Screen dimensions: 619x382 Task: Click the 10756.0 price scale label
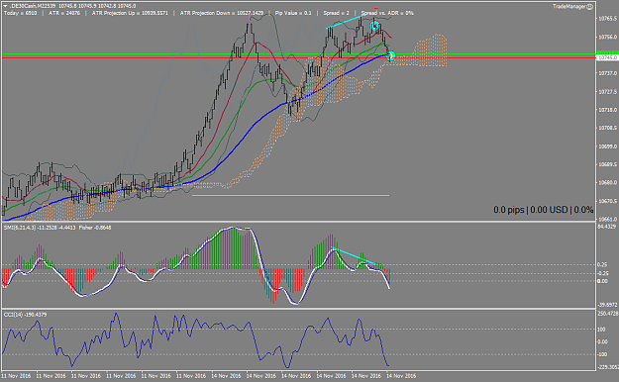point(607,37)
